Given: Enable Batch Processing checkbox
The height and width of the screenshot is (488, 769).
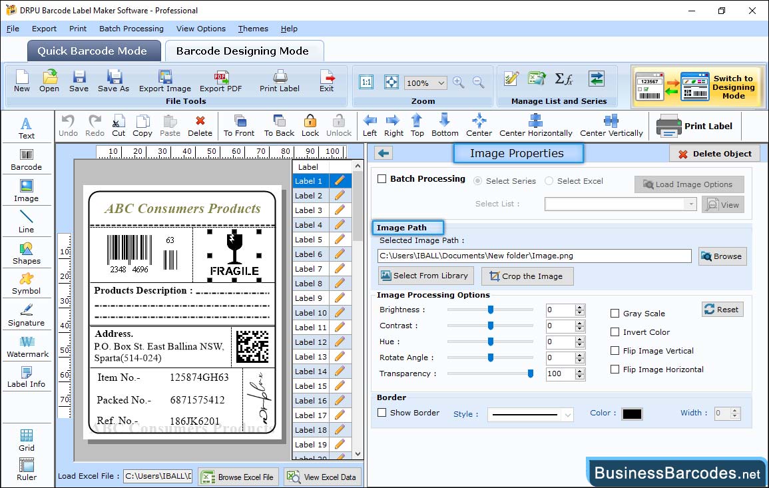Looking at the screenshot, I should coord(382,179).
